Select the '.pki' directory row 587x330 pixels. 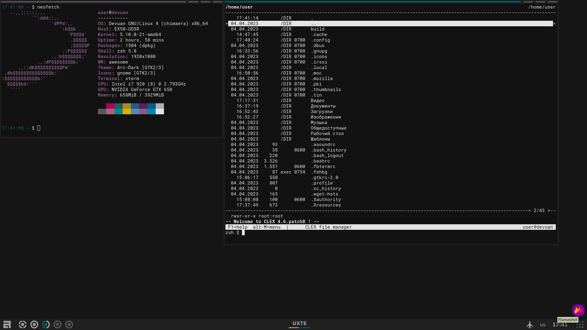coord(391,84)
